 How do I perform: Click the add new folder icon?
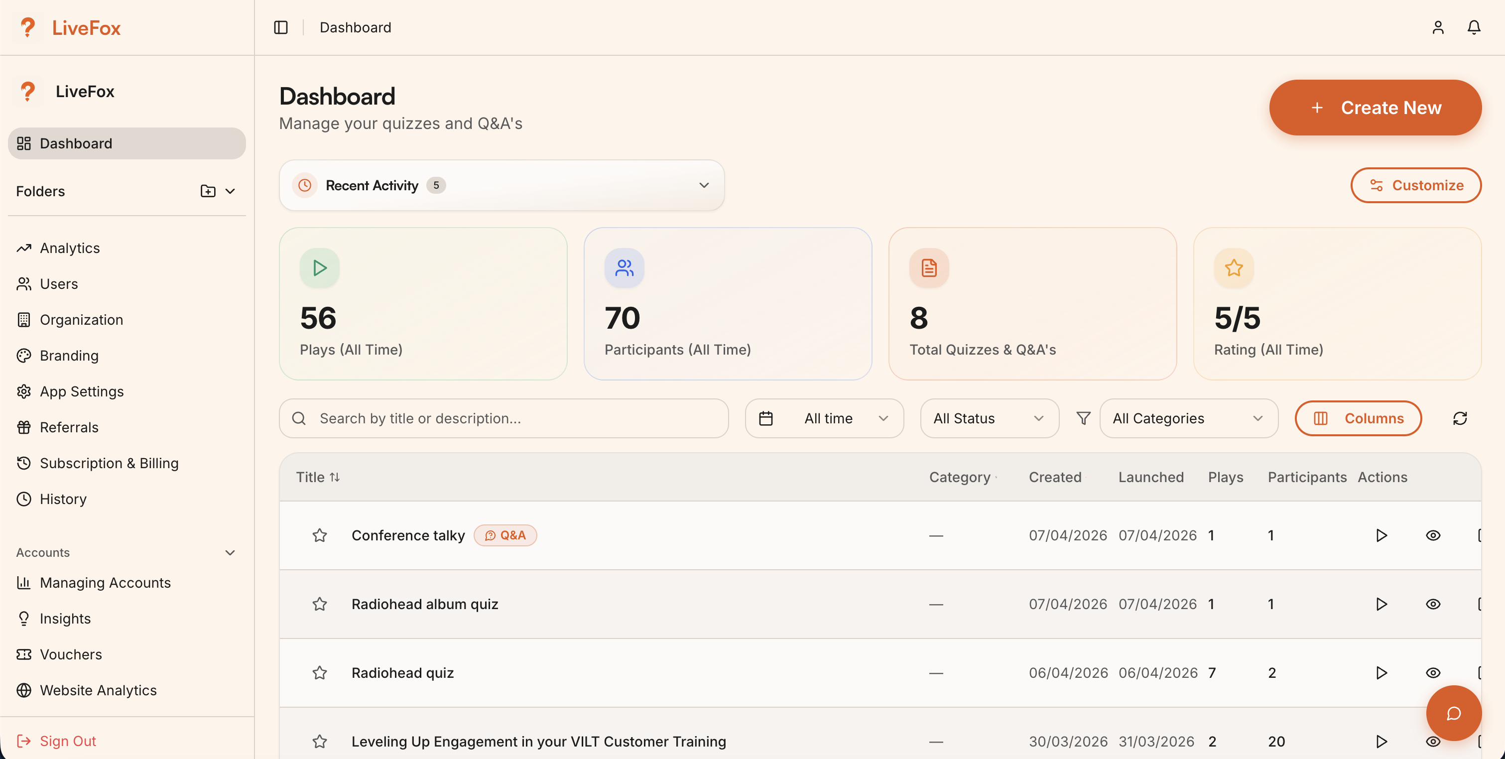click(207, 191)
